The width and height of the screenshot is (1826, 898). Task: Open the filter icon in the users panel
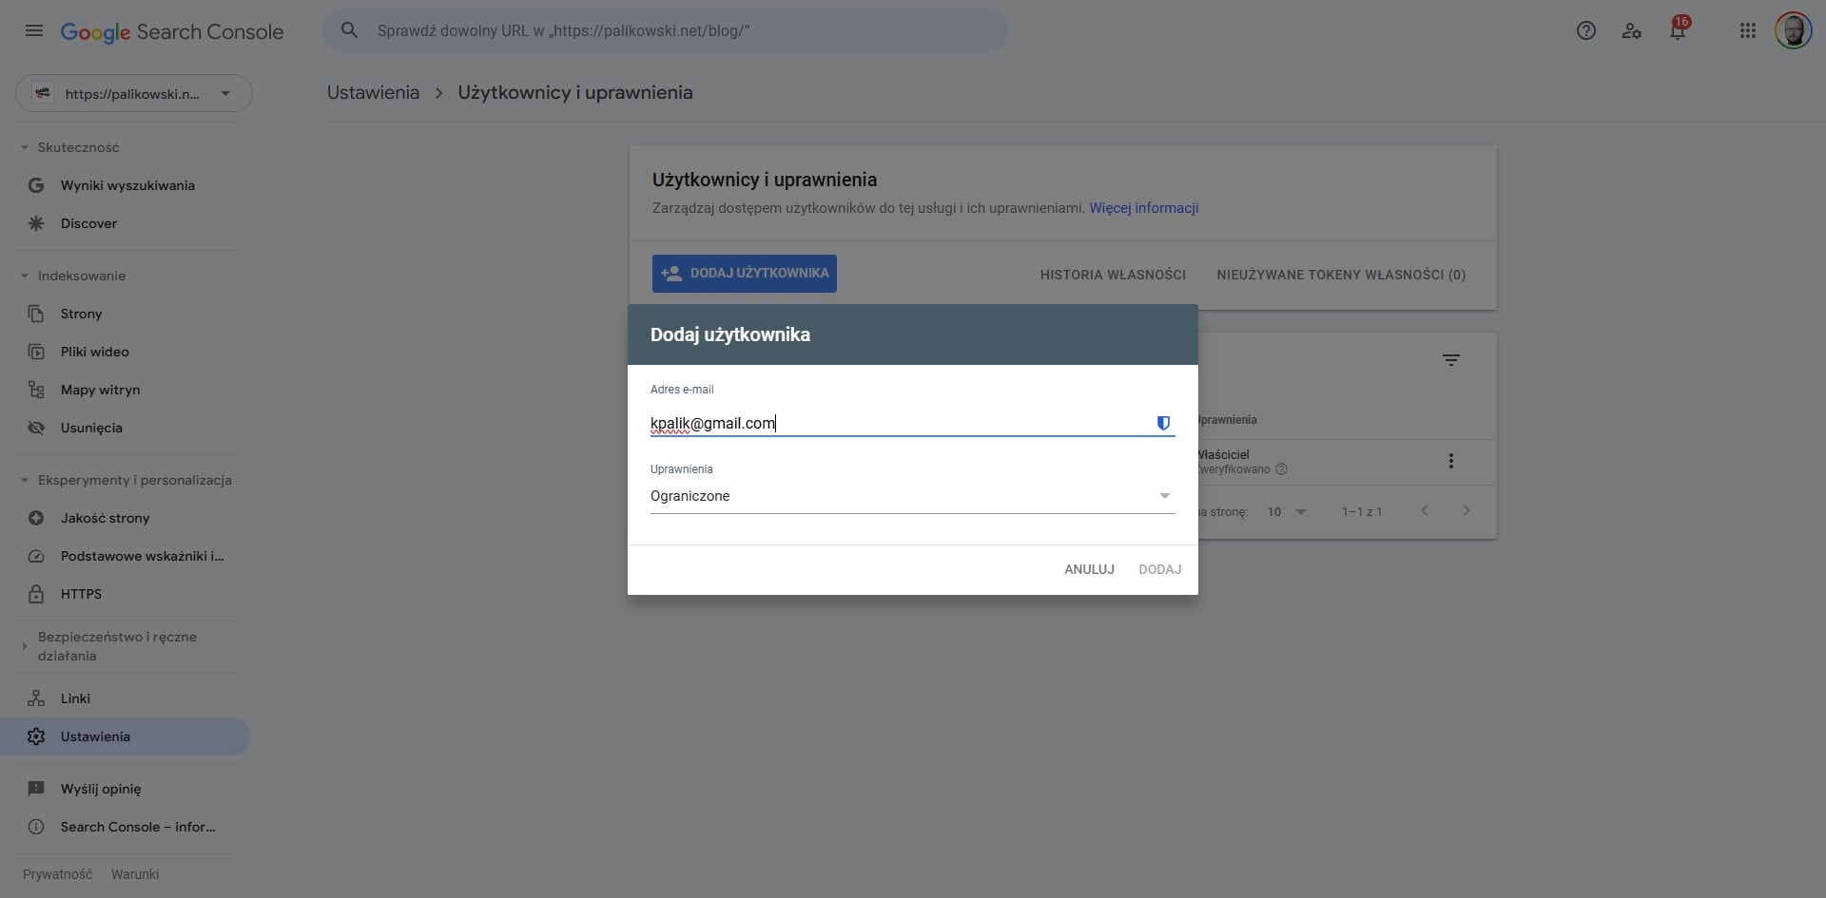pos(1452,360)
